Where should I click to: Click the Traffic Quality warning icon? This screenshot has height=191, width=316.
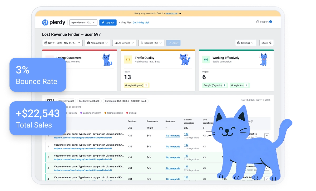click(128, 60)
